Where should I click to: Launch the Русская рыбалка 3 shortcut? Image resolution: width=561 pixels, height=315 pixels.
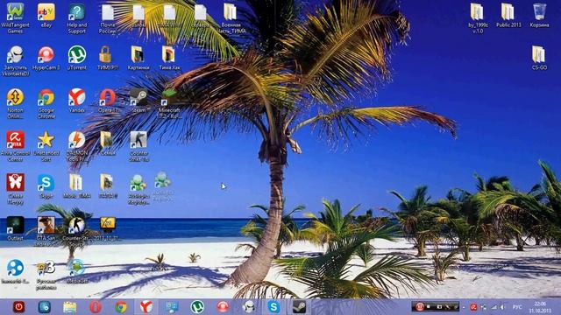pos(46,274)
